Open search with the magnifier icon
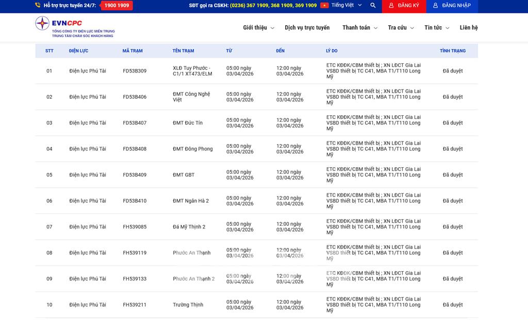 click(x=373, y=6)
